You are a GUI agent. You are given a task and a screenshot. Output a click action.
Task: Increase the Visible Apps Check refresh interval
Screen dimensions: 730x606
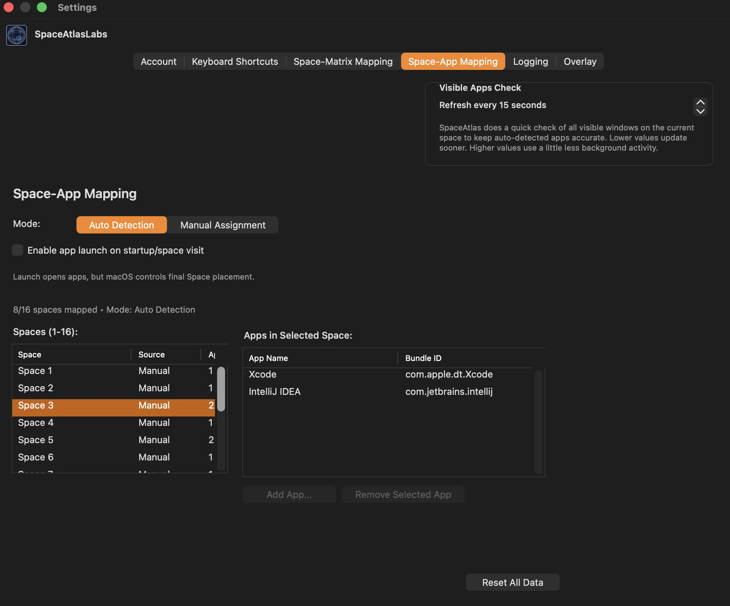tap(700, 102)
